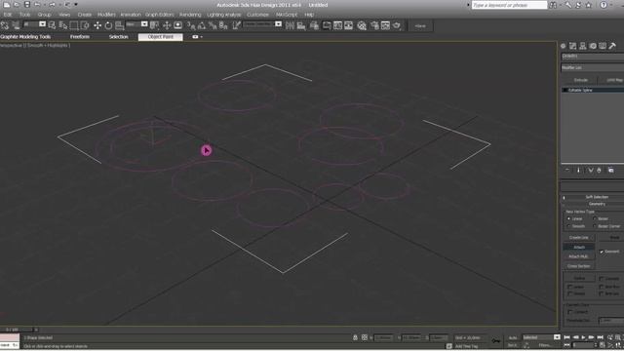Redo the last undone operation

coord(52,5)
